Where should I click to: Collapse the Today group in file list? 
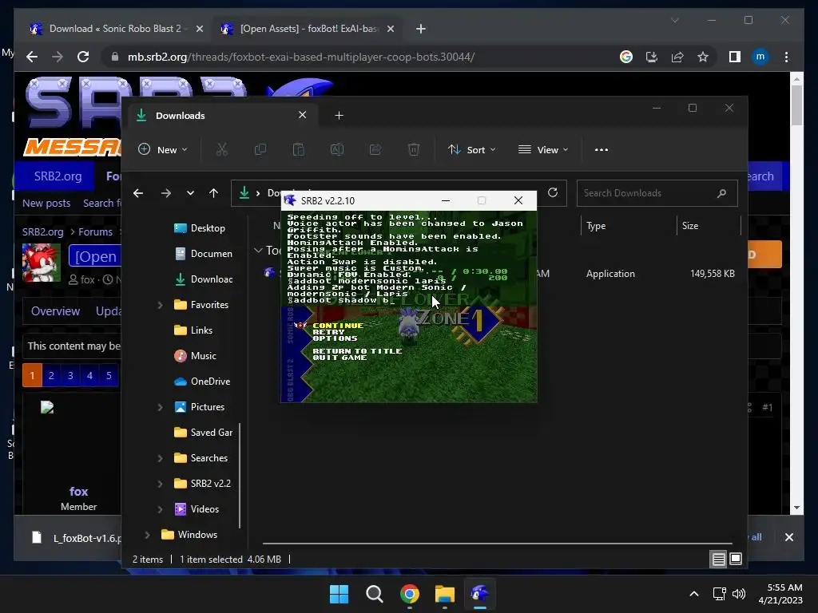[x=258, y=250]
